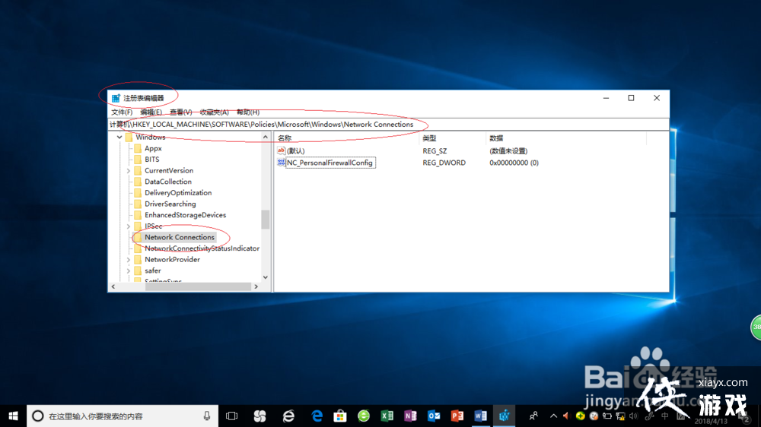761x427 pixels.
Task: Select the DataCollection key
Action: click(x=168, y=182)
